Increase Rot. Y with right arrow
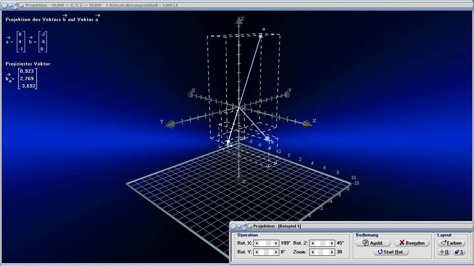This screenshot has height=266, width=474. [276, 252]
